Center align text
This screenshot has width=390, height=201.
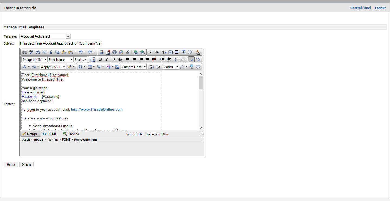135,59
